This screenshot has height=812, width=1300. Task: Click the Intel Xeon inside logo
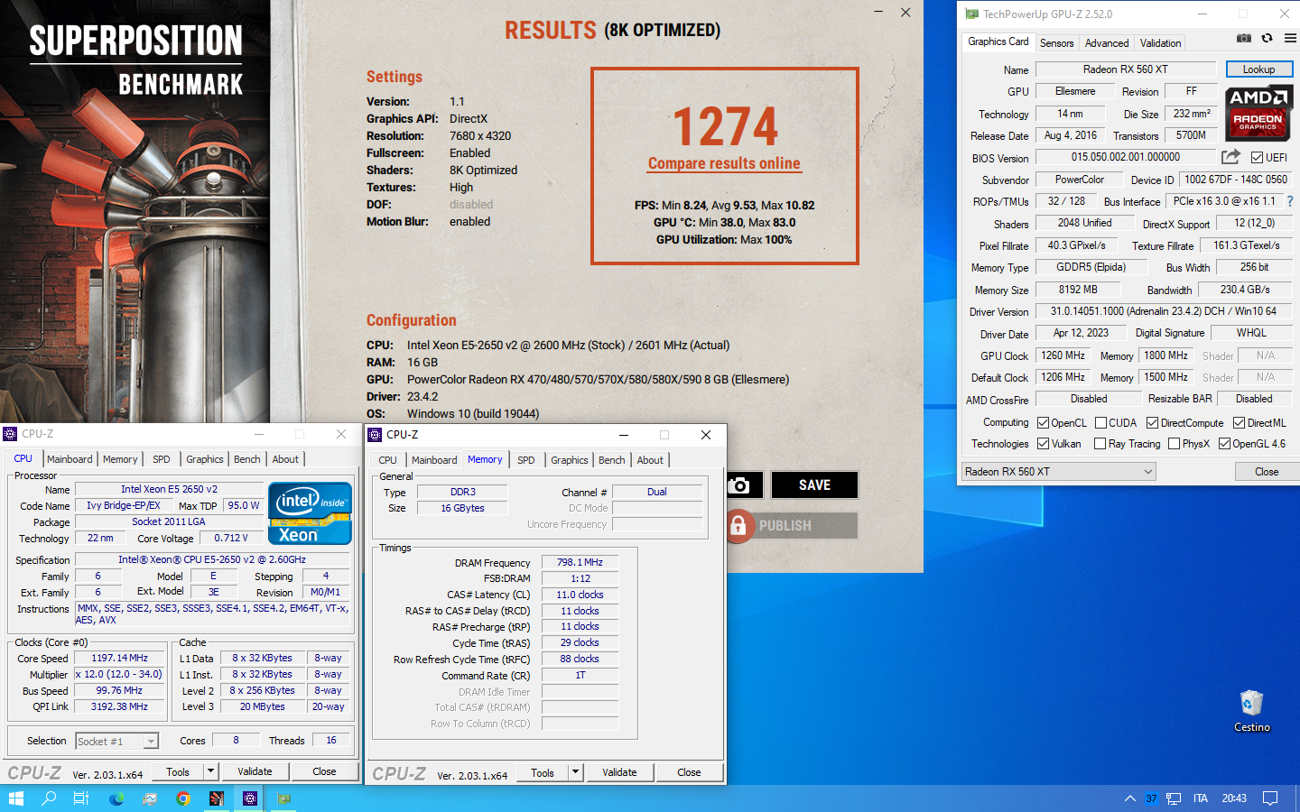click(310, 513)
